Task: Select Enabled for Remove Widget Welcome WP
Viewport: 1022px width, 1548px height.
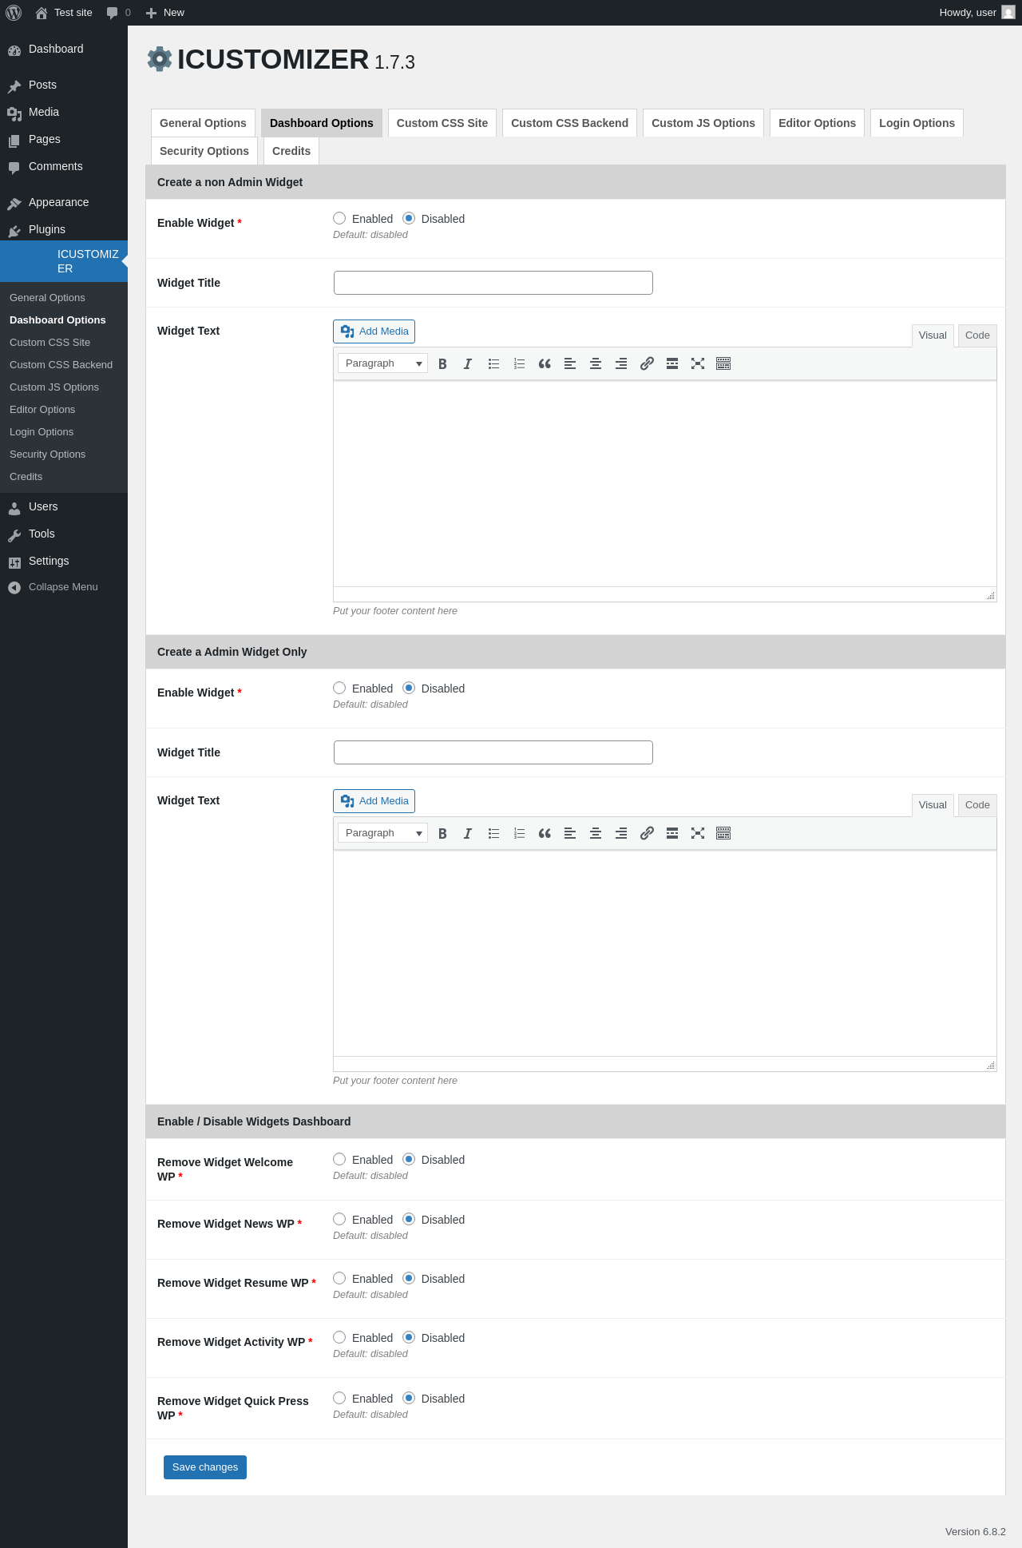Action: point(339,1159)
